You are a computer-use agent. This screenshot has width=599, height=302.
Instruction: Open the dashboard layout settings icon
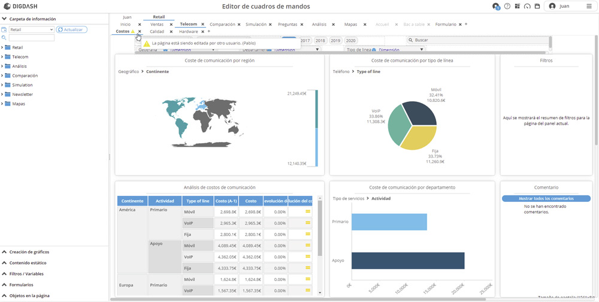[518, 6]
